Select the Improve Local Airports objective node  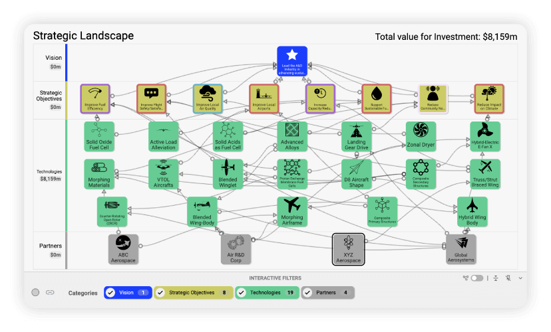[x=264, y=98]
